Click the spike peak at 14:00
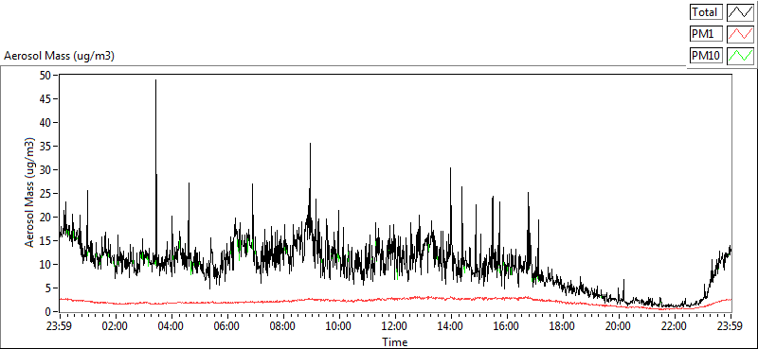The image size is (758, 349). 451,168
